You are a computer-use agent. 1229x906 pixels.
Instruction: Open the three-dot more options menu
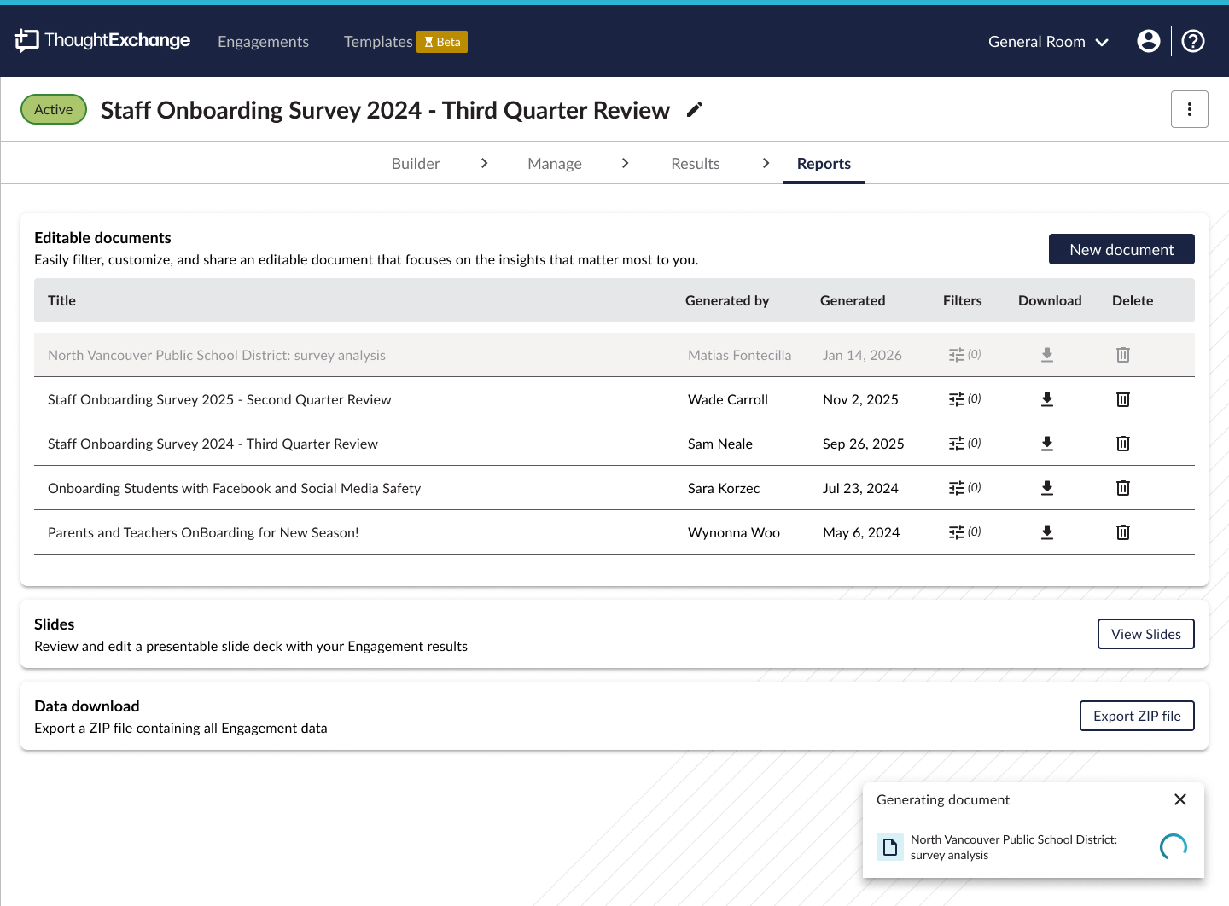[x=1189, y=109]
